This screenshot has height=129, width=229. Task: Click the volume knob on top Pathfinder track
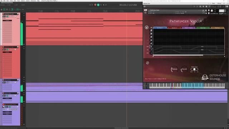tap(18, 14)
